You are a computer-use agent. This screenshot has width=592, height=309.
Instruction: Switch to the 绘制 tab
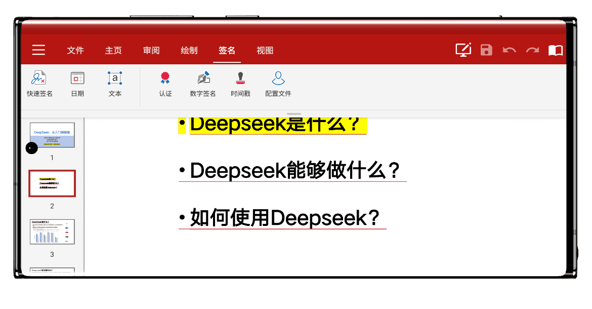click(189, 50)
